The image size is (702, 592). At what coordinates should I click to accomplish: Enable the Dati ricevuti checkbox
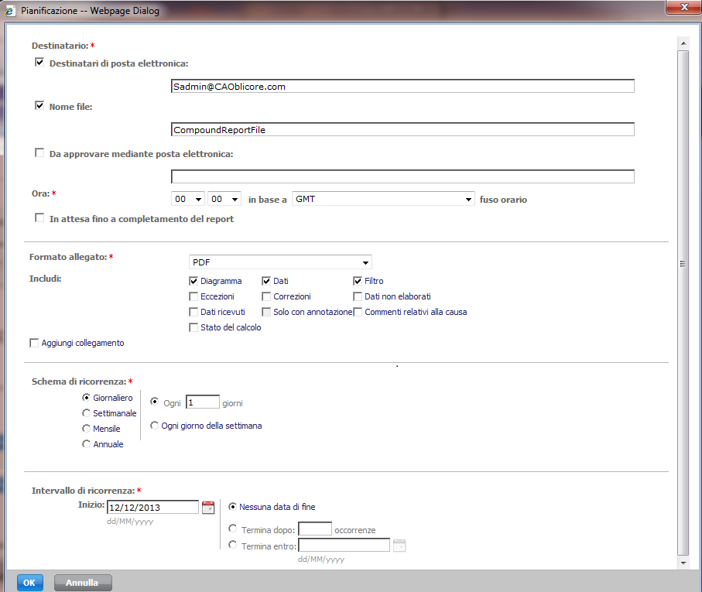[x=193, y=312]
